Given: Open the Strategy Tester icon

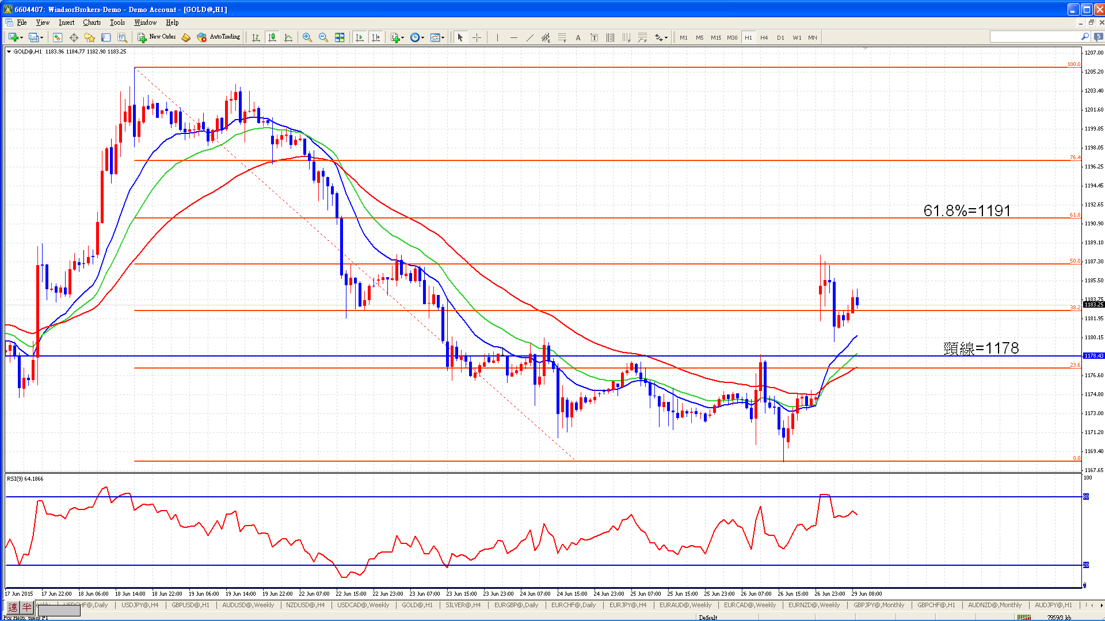Looking at the screenshot, I should (122, 37).
